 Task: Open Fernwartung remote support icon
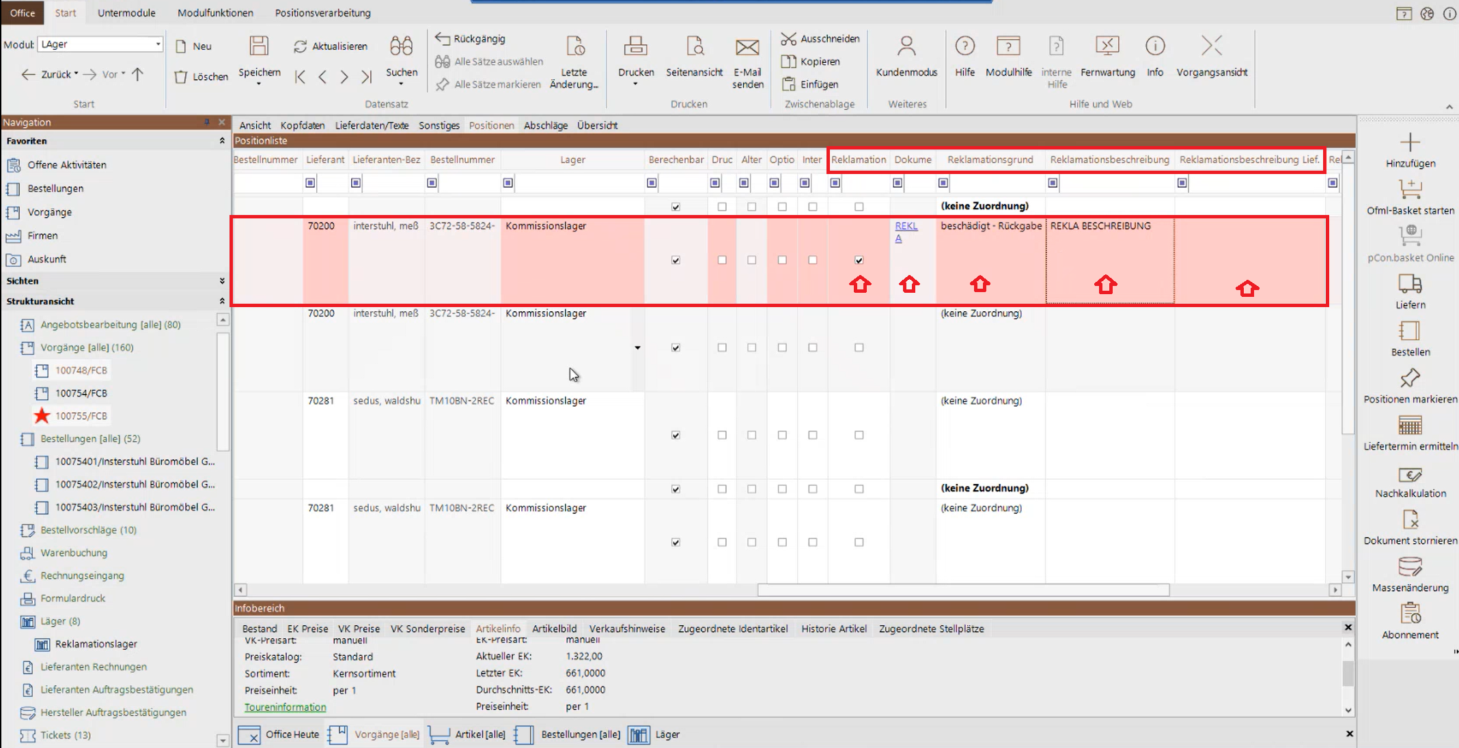point(1107,46)
